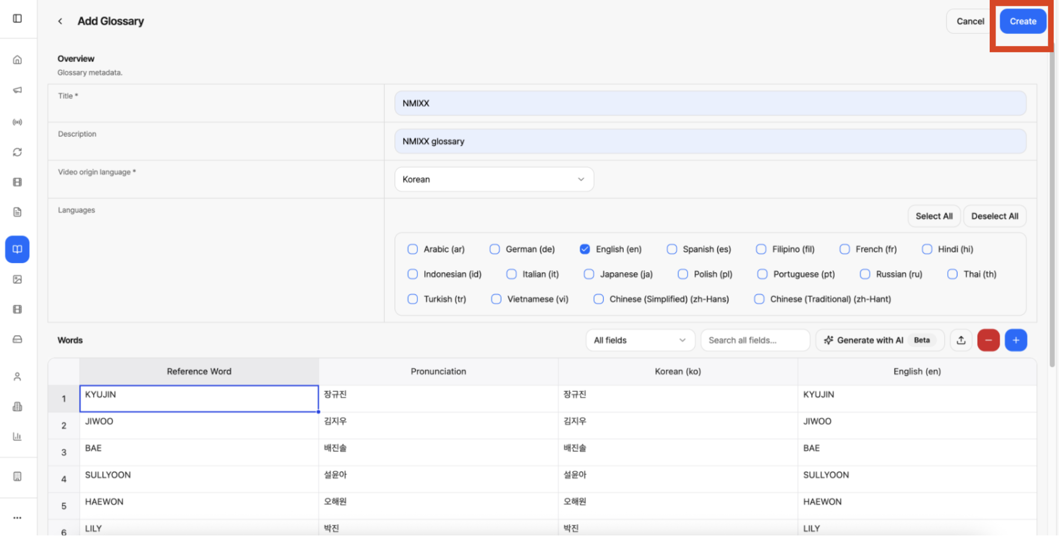The width and height of the screenshot is (1059, 537).
Task: Go back using the arrow beside Add Glossary
Action: (x=60, y=21)
